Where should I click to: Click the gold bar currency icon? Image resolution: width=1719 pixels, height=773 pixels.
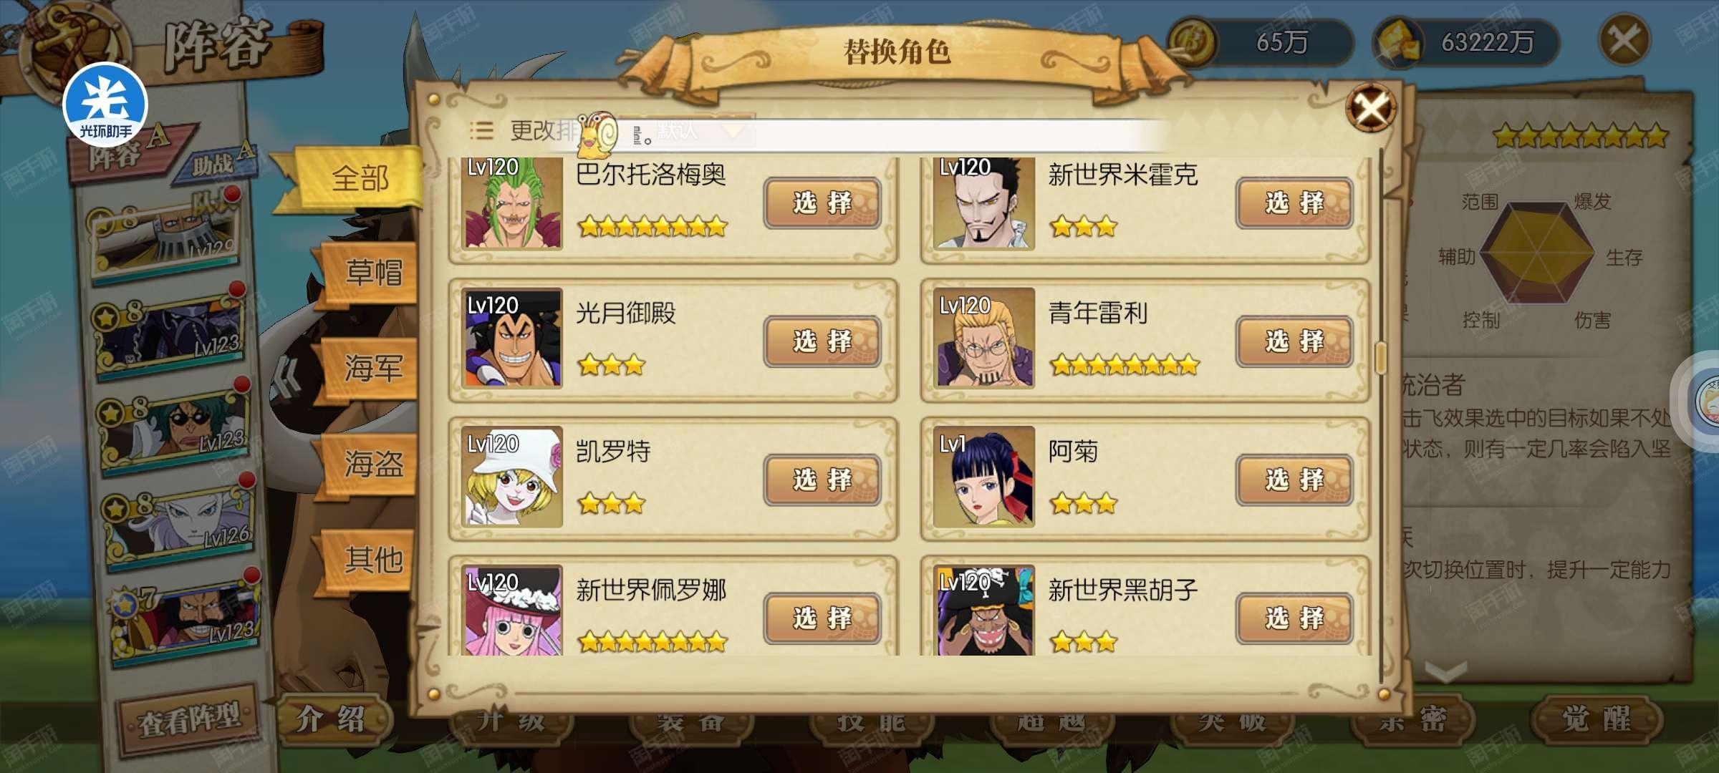1398,43
